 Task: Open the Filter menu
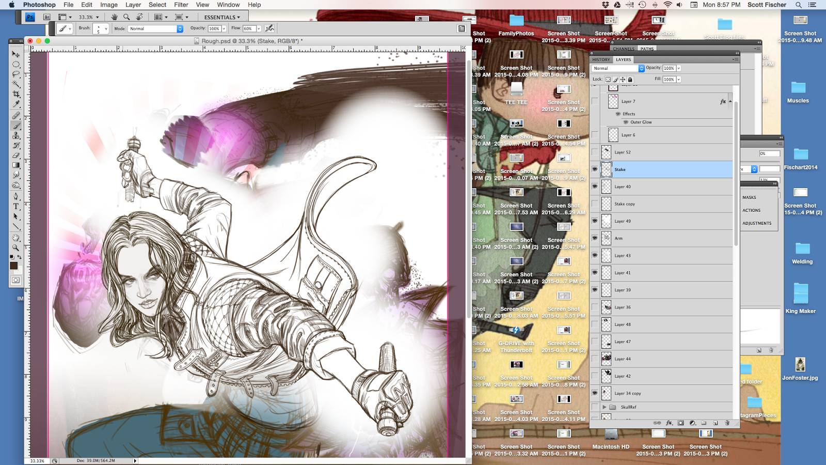(181, 5)
